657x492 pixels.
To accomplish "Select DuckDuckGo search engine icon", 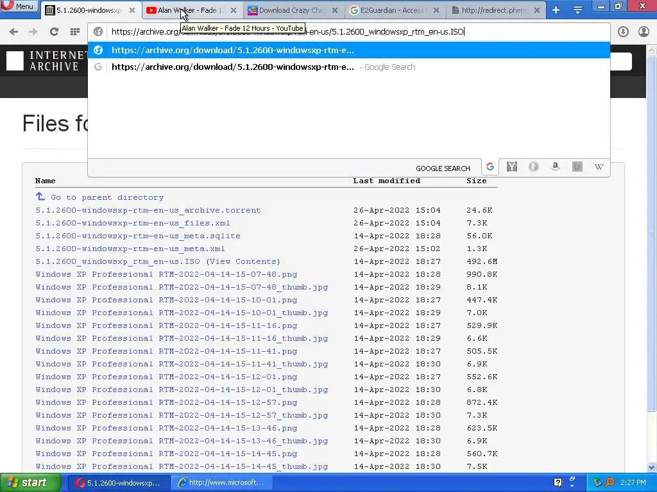I will [x=533, y=167].
